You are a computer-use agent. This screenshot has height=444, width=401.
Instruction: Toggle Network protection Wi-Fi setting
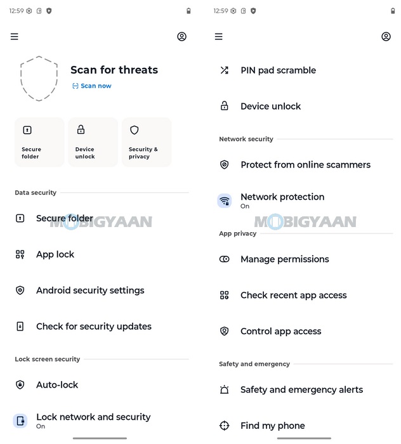(x=282, y=200)
